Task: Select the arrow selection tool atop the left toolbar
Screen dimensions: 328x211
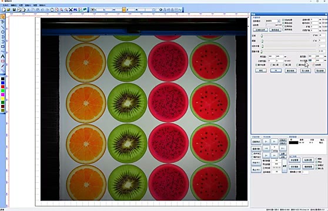Action: click(2, 16)
